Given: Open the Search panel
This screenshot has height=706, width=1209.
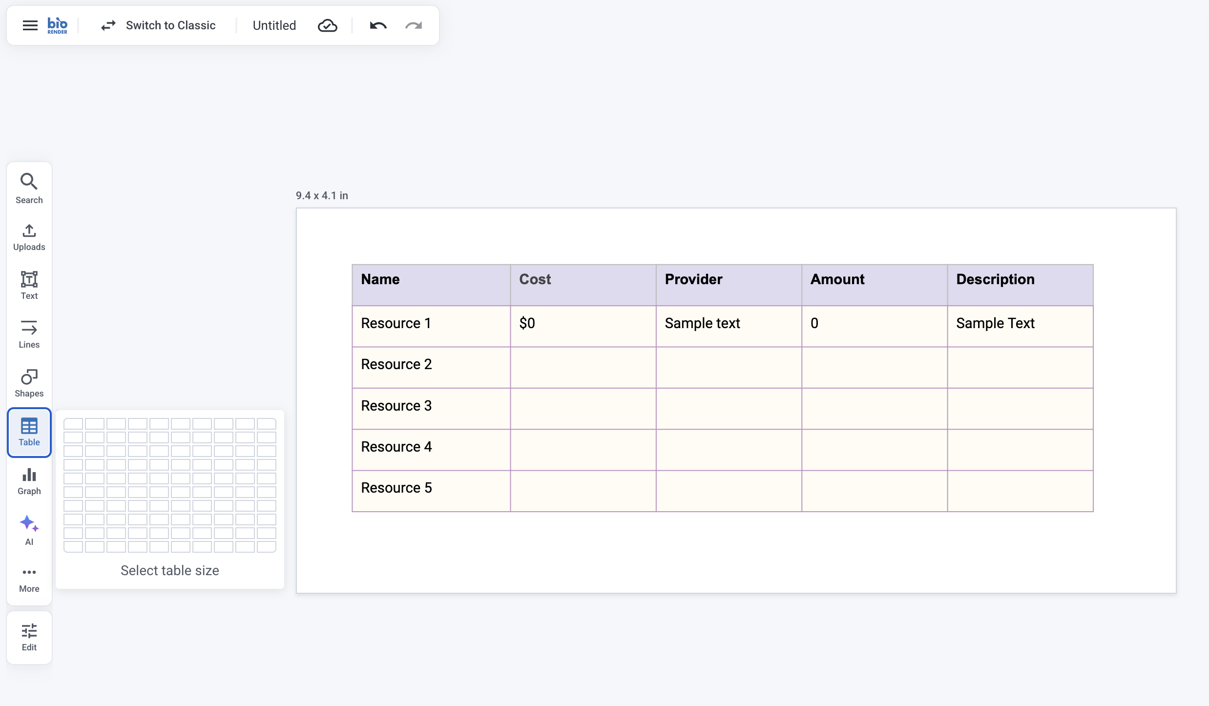Looking at the screenshot, I should [x=29, y=188].
